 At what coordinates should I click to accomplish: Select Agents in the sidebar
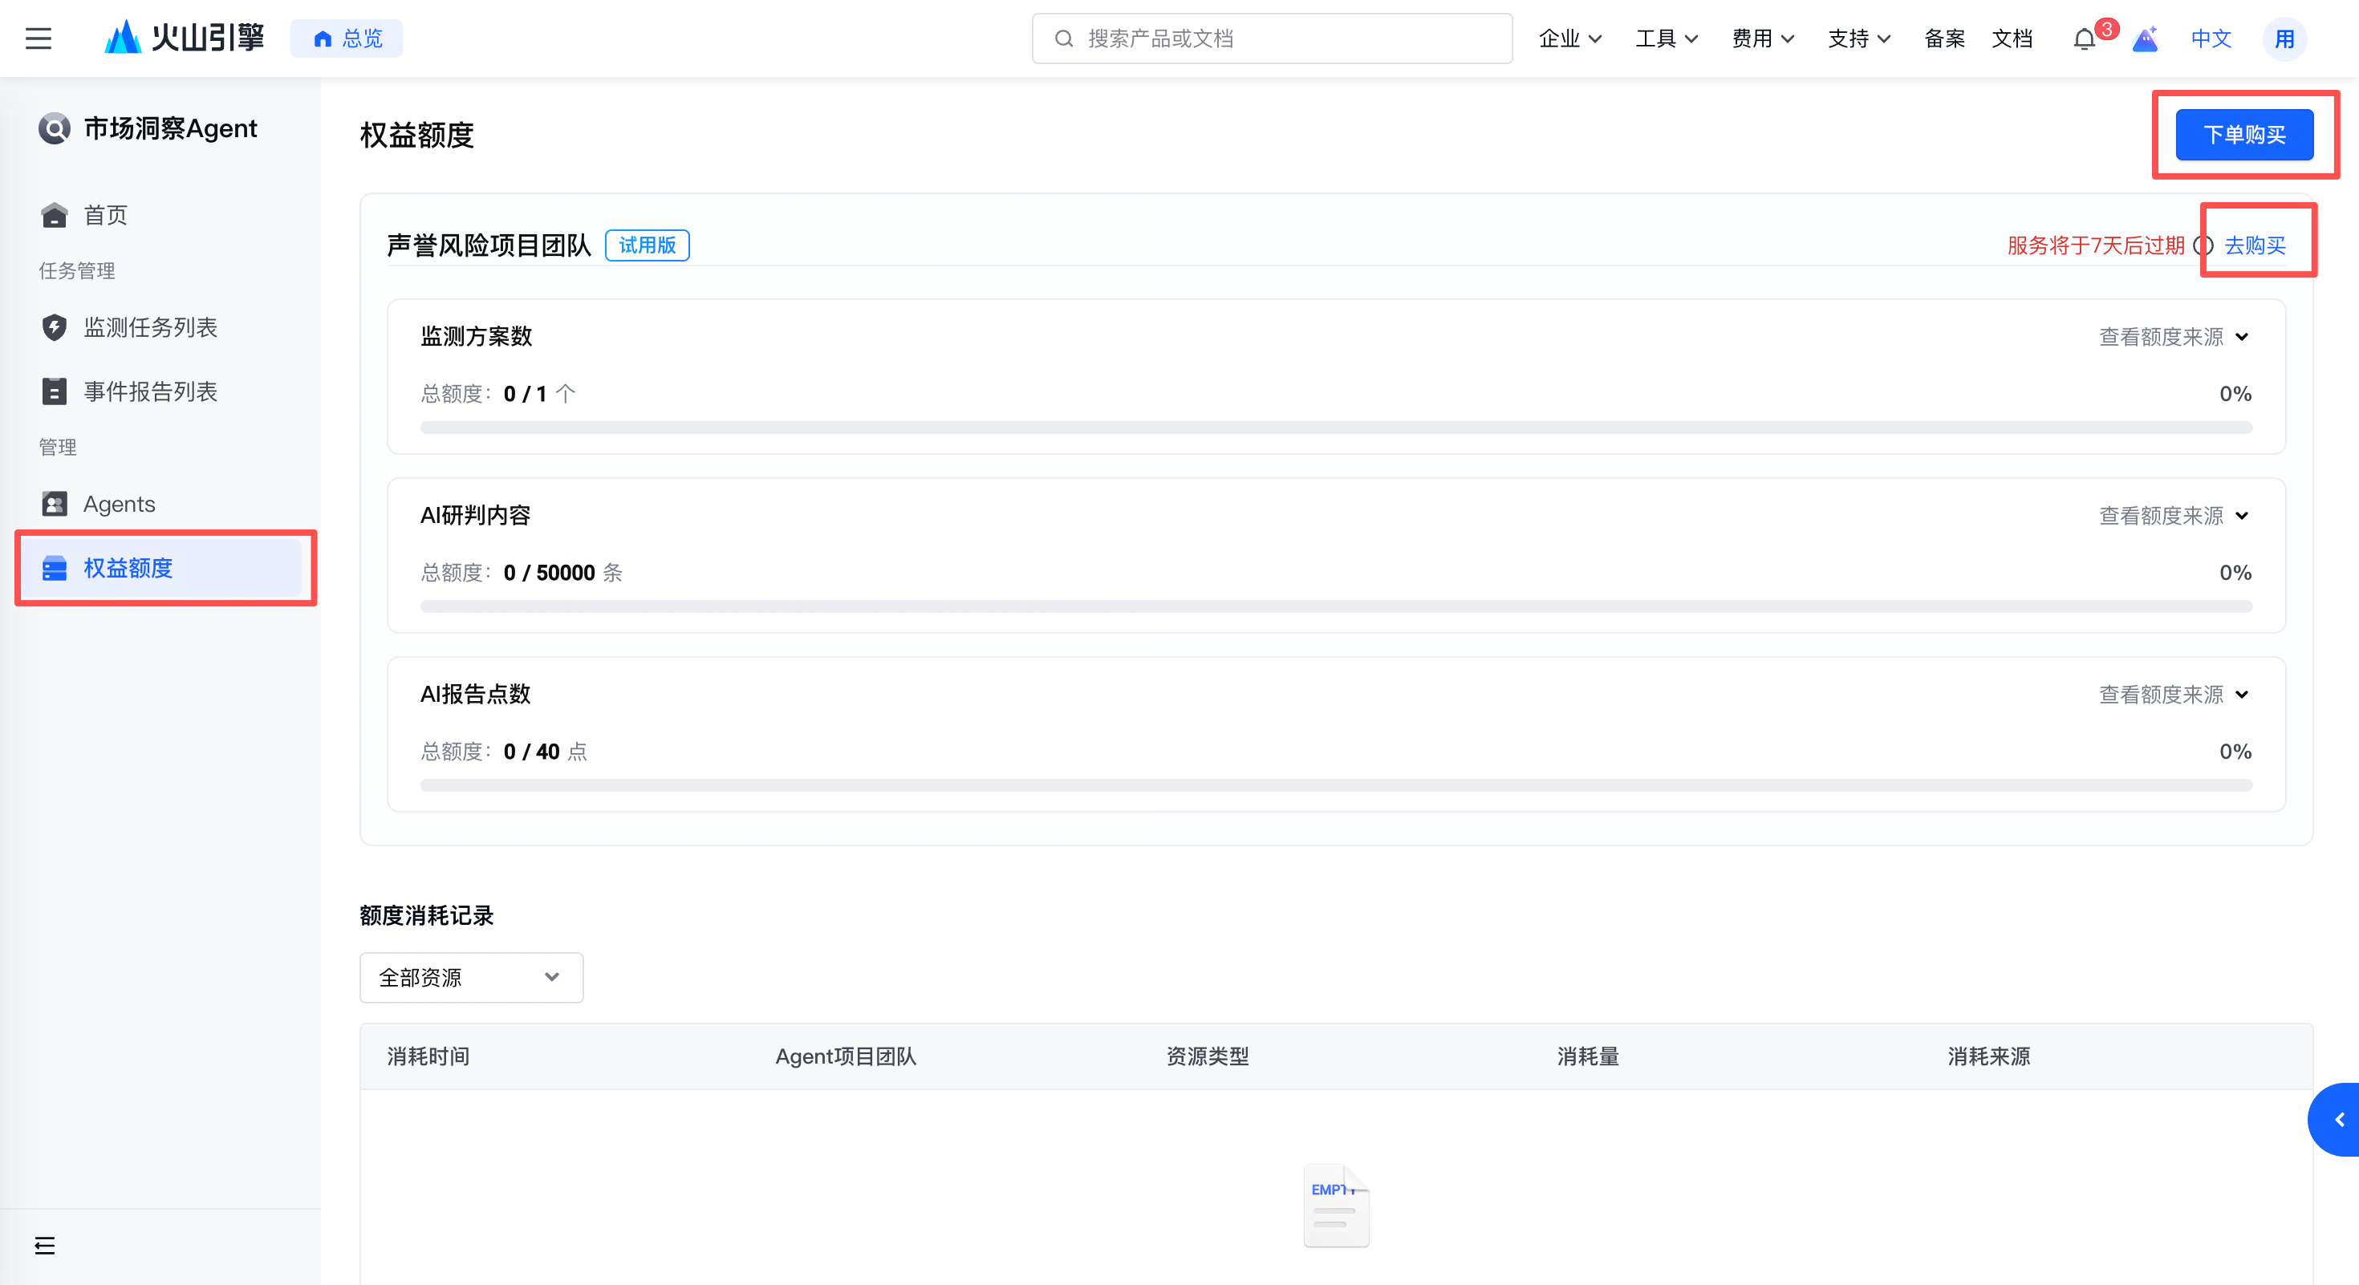click(x=119, y=505)
